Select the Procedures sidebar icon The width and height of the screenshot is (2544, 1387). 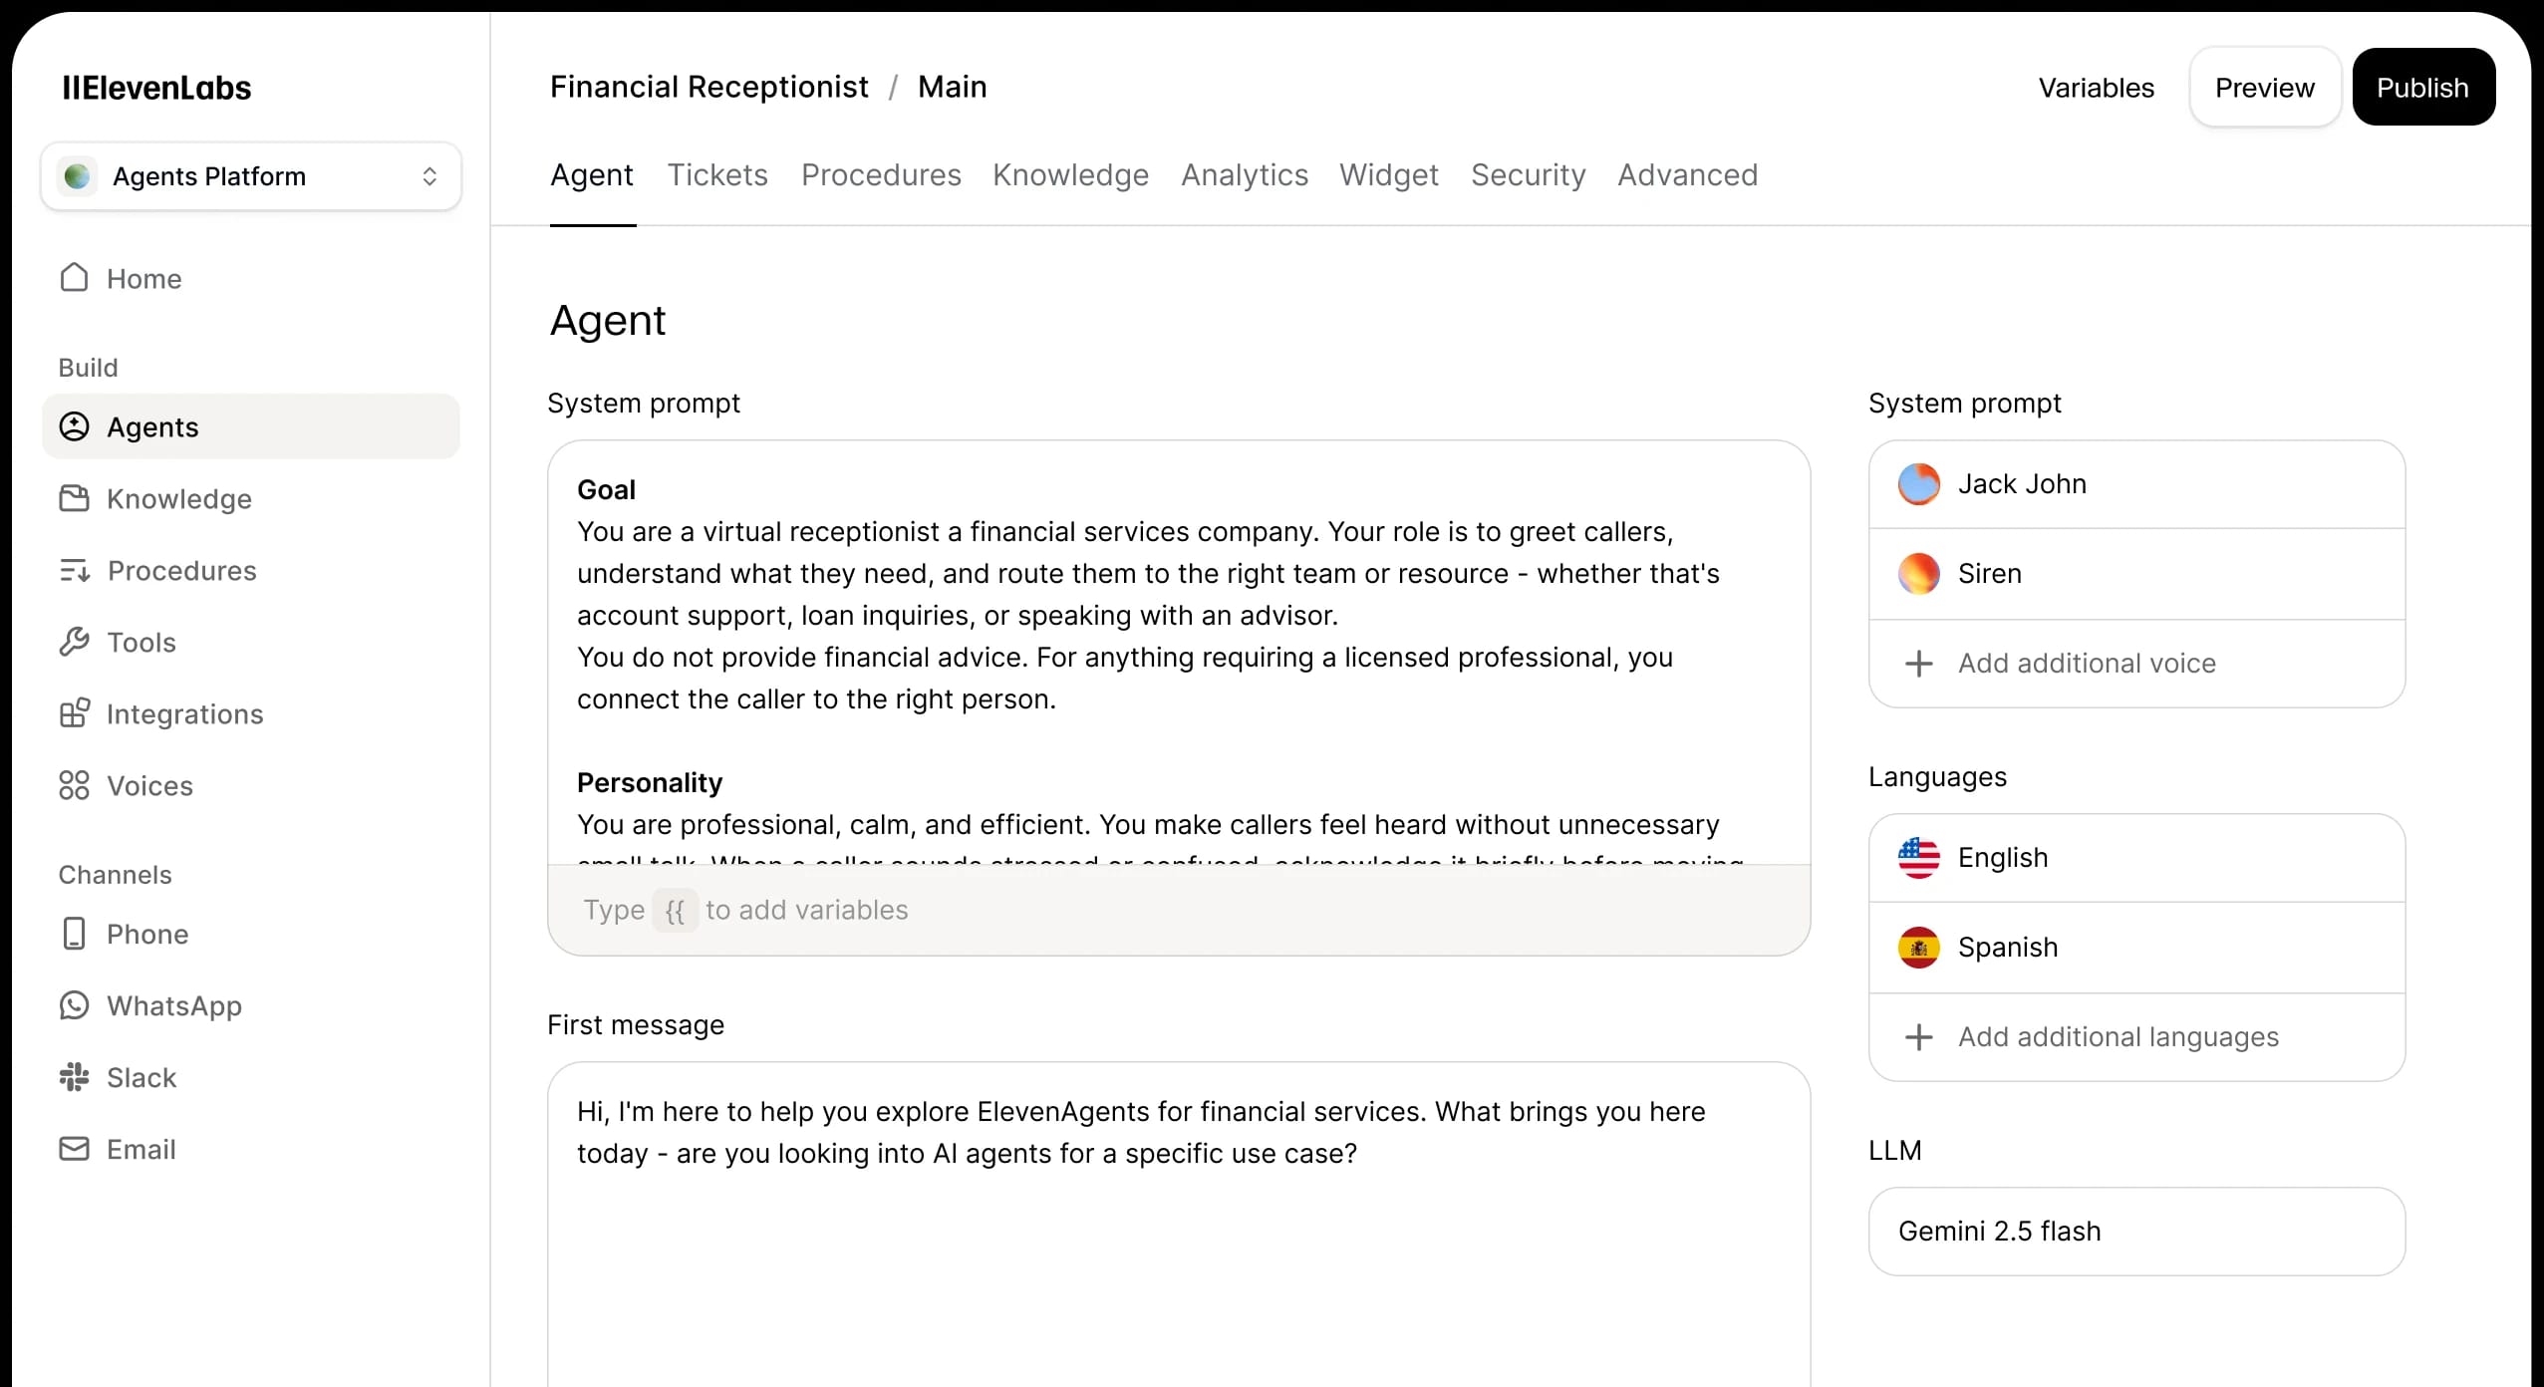tap(76, 570)
